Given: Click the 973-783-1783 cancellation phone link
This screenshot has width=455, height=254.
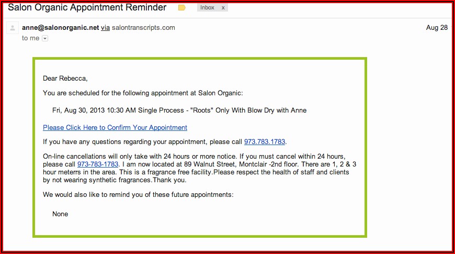Looking at the screenshot, I should pos(98,164).
